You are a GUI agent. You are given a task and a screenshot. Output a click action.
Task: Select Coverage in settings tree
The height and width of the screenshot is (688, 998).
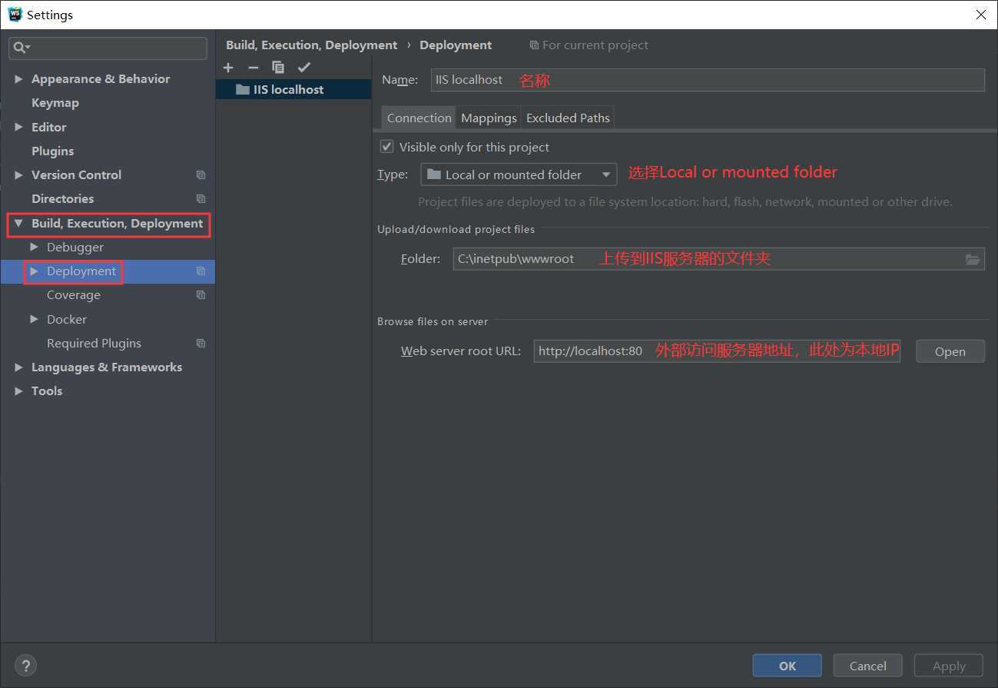click(x=74, y=295)
